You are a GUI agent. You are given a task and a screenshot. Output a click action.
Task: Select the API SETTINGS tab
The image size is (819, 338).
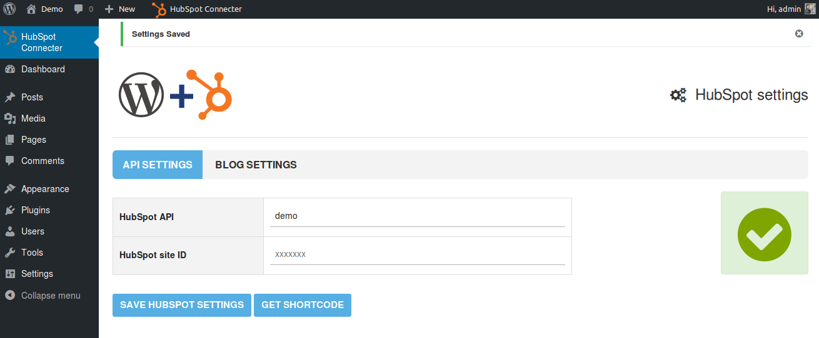tap(158, 165)
